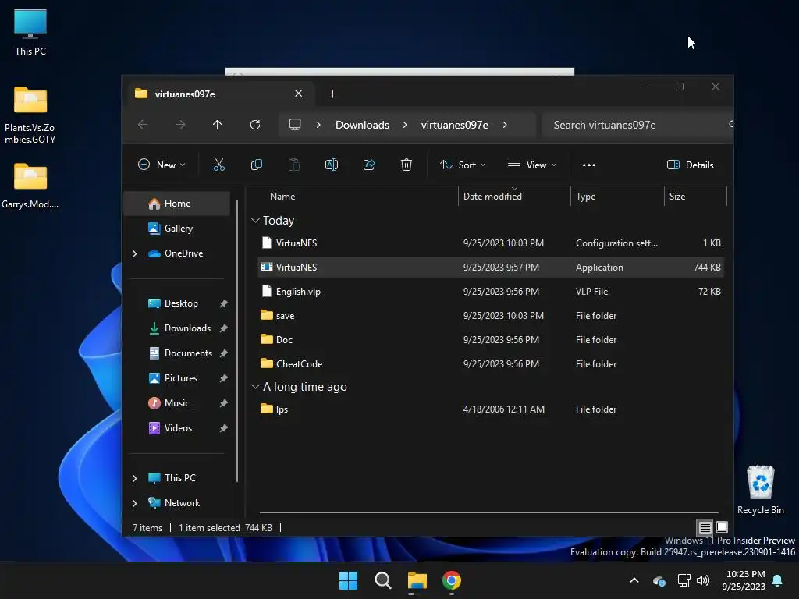The height and width of the screenshot is (599, 799).
Task: Select the Ips folder
Action: point(491,409)
